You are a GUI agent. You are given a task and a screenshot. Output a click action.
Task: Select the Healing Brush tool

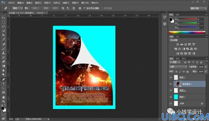click(4, 44)
